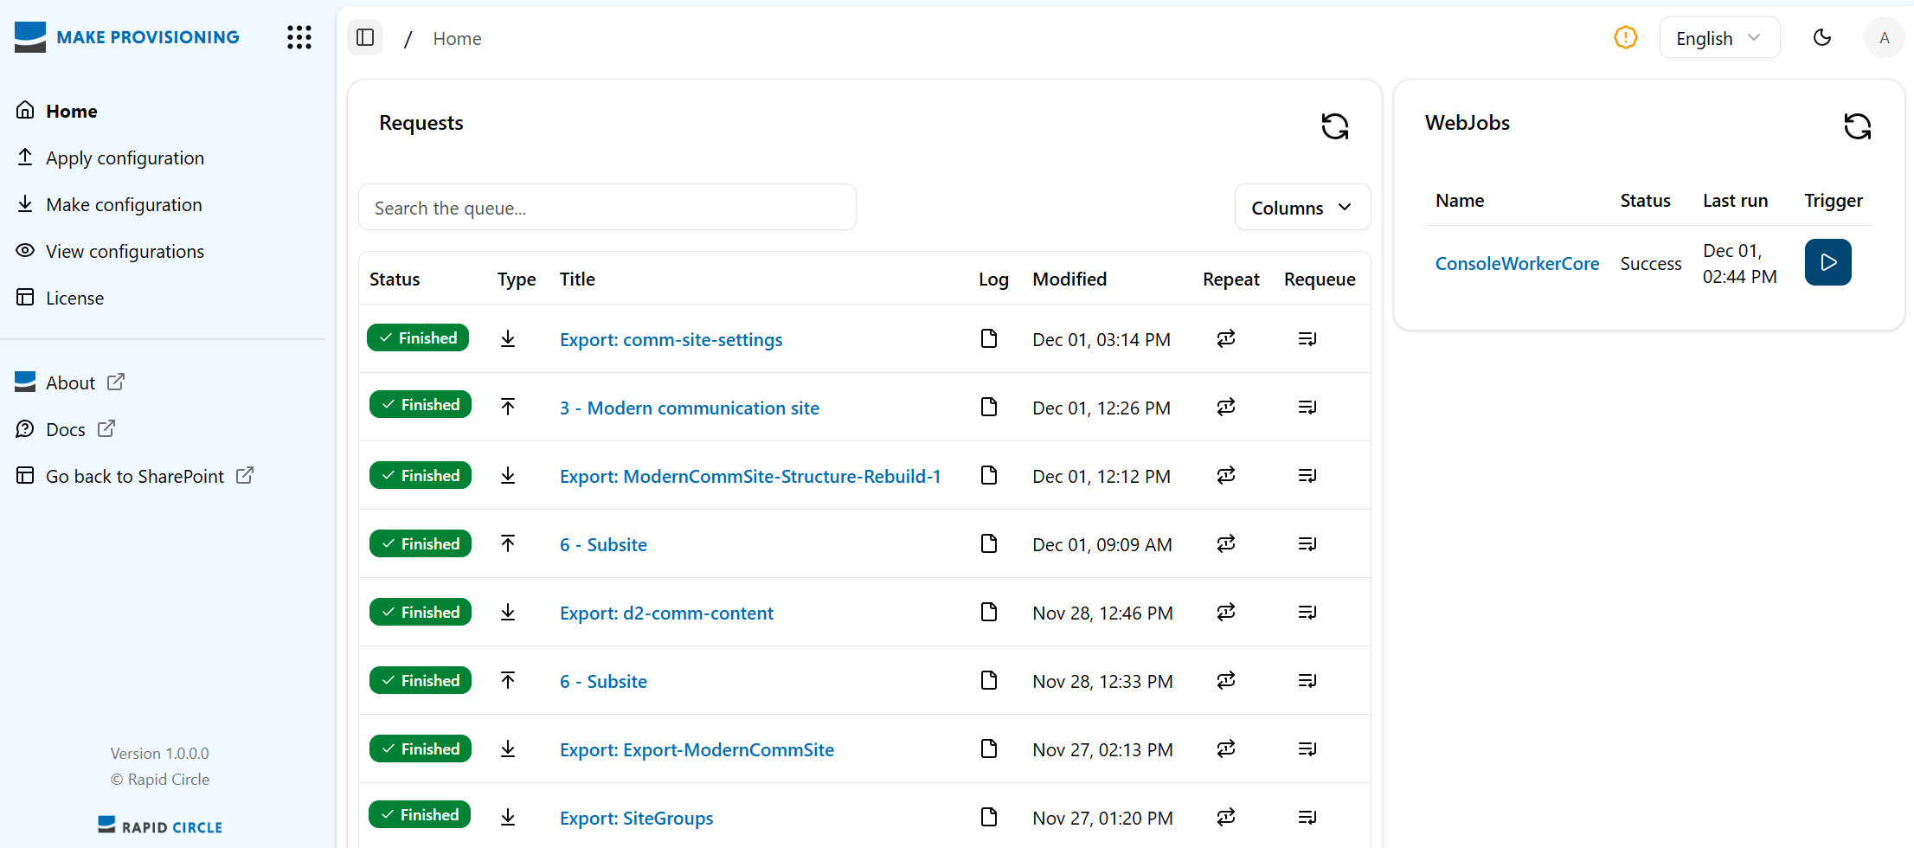Click the Search the queue input field
The width and height of the screenshot is (1914, 848).
click(x=607, y=207)
